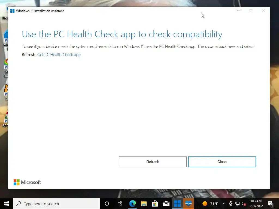Viewport: 279px width, 209px height.
Task: Open Cortana from the taskbar
Action: (107, 204)
